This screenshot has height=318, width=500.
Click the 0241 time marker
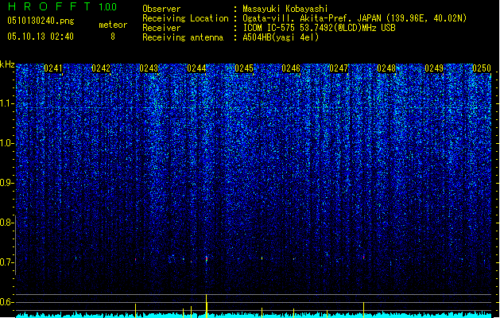pyautogui.click(x=53, y=68)
